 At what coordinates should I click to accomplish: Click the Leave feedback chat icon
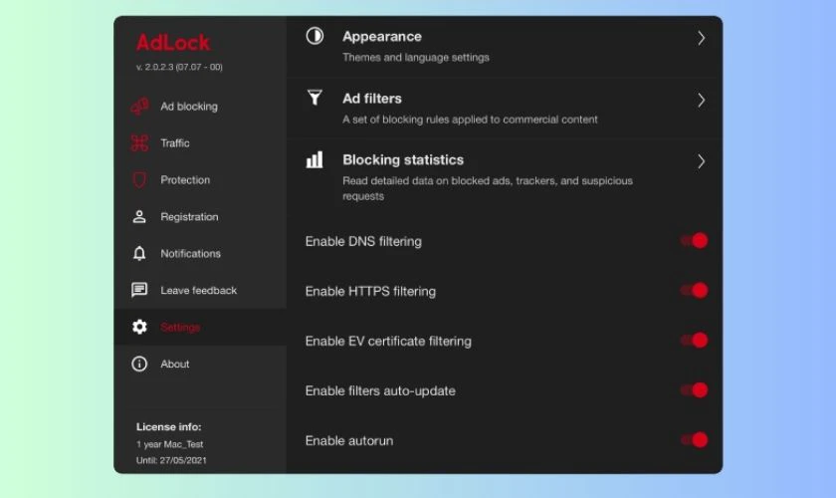pyautogui.click(x=139, y=290)
